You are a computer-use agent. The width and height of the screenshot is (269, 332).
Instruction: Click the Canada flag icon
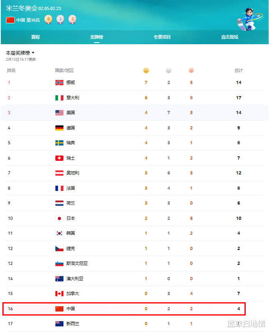pyautogui.click(x=59, y=294)
